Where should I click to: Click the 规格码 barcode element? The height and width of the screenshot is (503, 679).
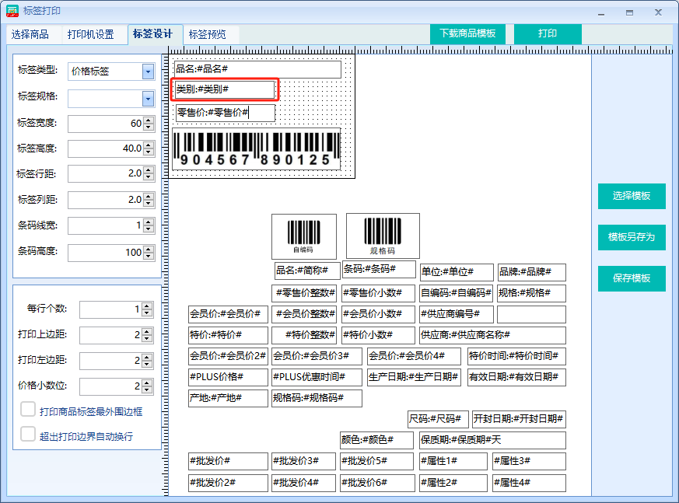(x=383, y=236)
